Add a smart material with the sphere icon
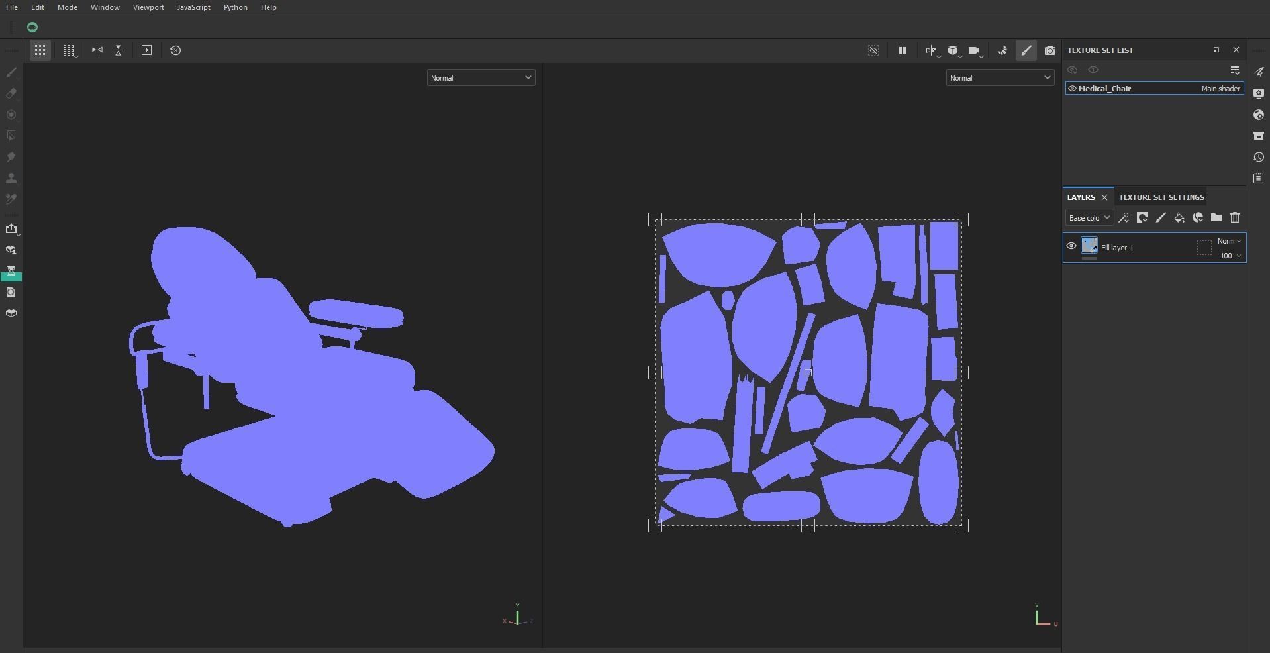The image size is (1270, 653). pyautogui.click(x=1198, y=217)
